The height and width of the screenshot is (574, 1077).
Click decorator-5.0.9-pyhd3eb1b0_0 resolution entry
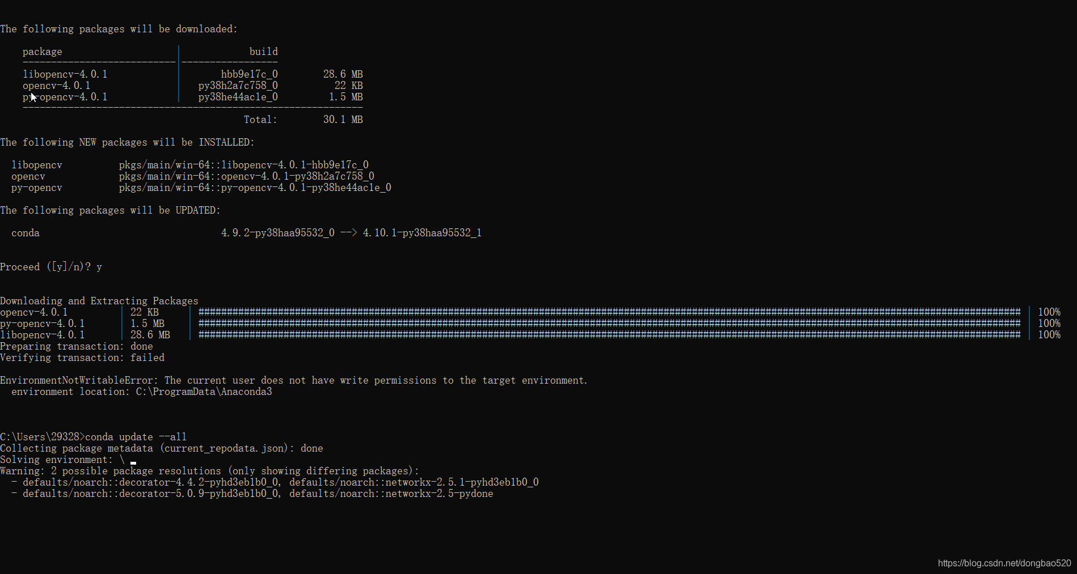pos(150,494)
